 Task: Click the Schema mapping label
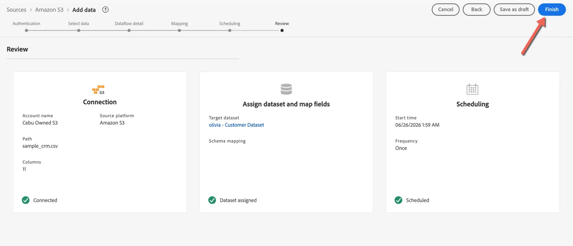(x=227, y=141)
